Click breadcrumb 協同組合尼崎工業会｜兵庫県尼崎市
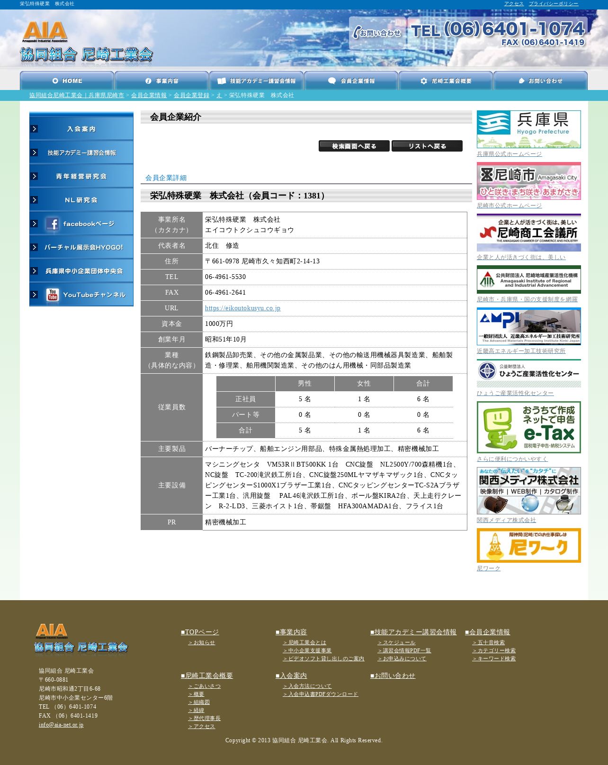The width and height of the screenshot is (608, 765). click(77, 95)
